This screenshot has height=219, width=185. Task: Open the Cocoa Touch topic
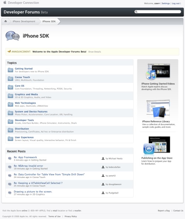[x=22, y=77]
